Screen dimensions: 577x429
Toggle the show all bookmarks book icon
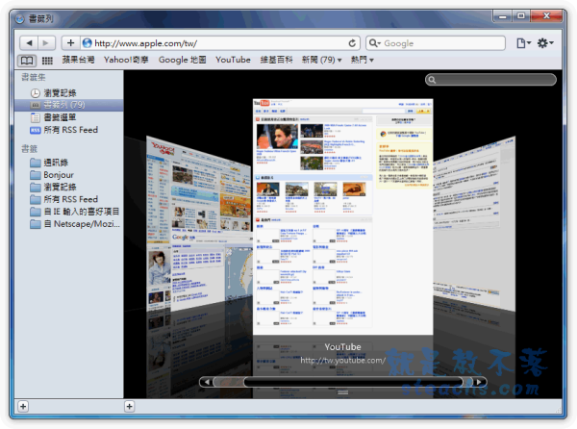pyautogui.click(x=27, y=61)
